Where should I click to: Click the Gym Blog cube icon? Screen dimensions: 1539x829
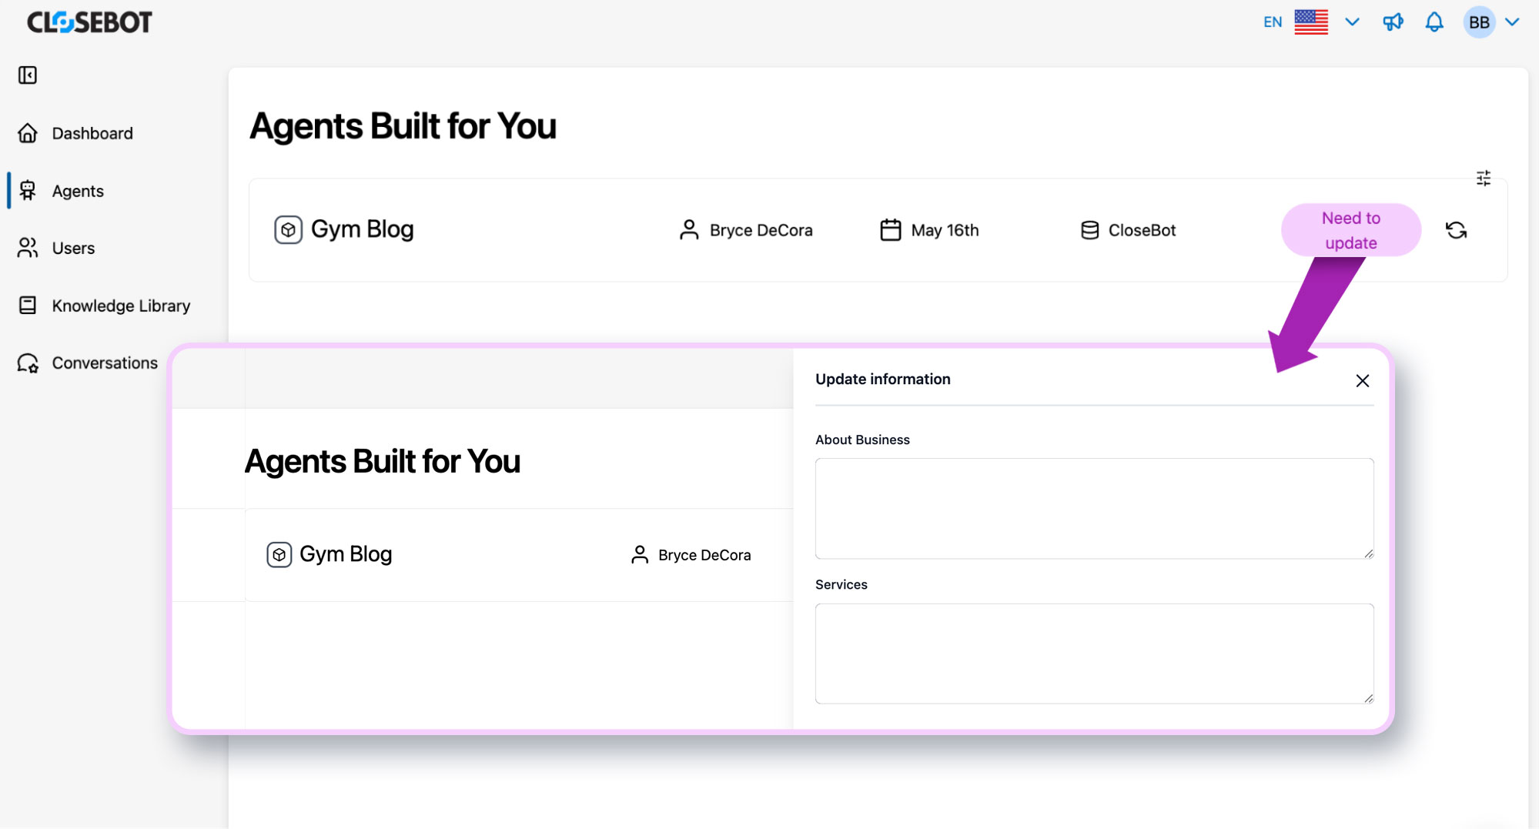tap(288, 229)
